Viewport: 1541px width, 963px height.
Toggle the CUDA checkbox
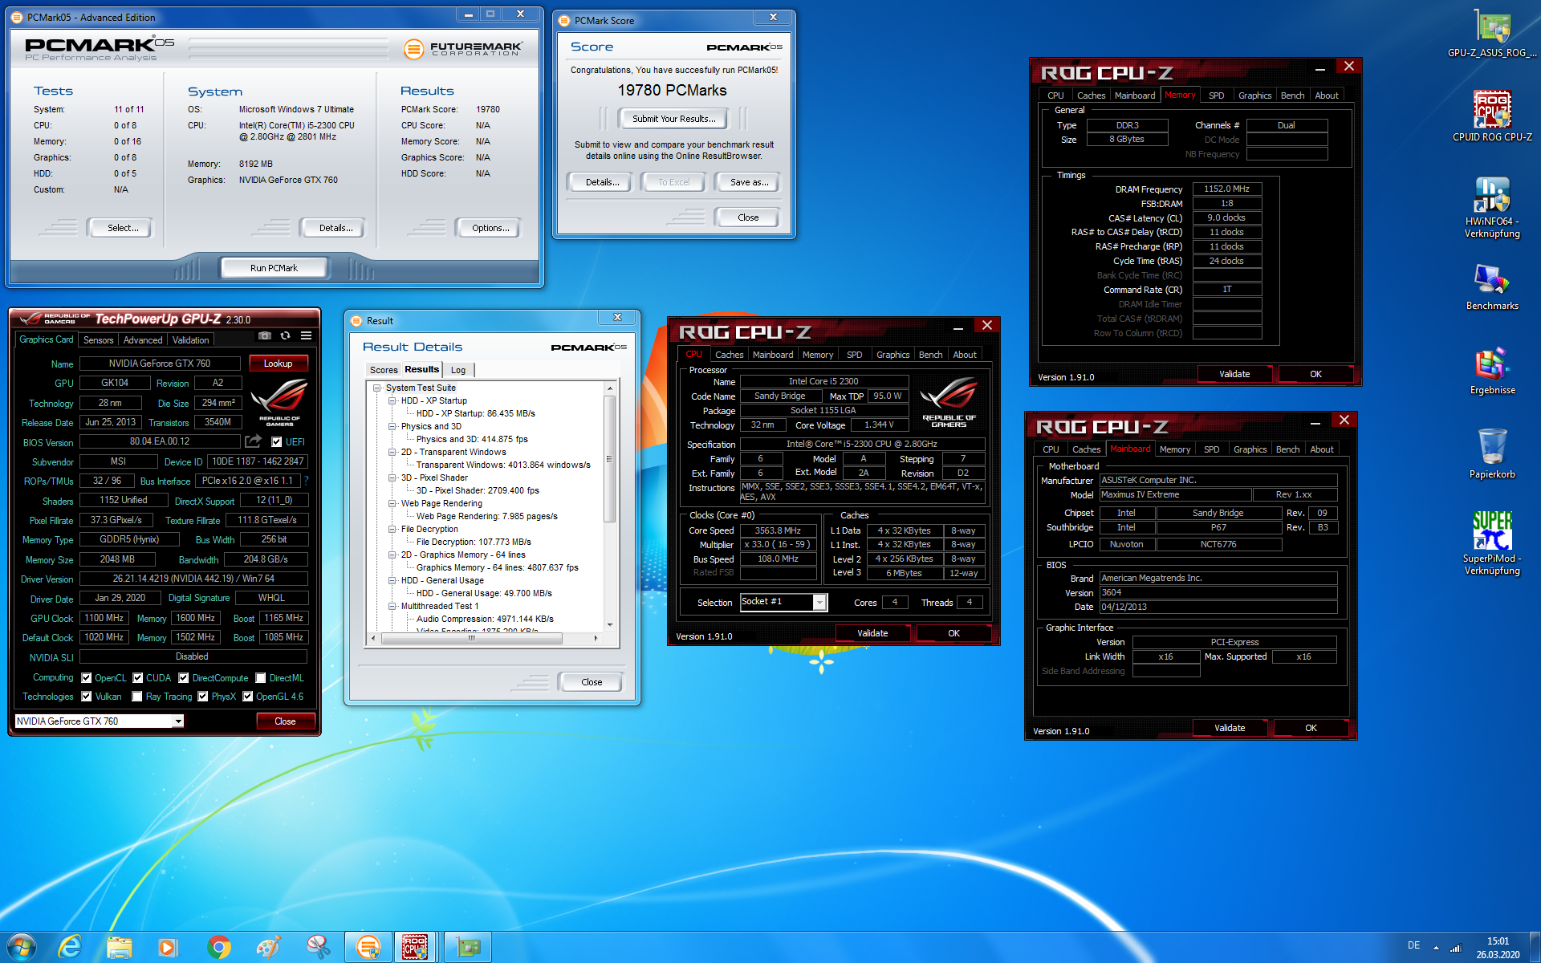click(138, 678)
